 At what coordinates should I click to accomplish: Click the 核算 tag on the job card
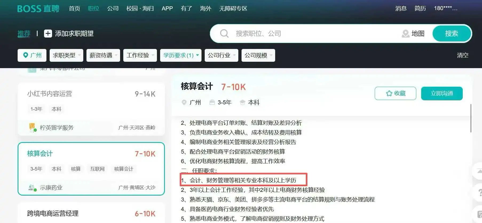tap(76, 169)
